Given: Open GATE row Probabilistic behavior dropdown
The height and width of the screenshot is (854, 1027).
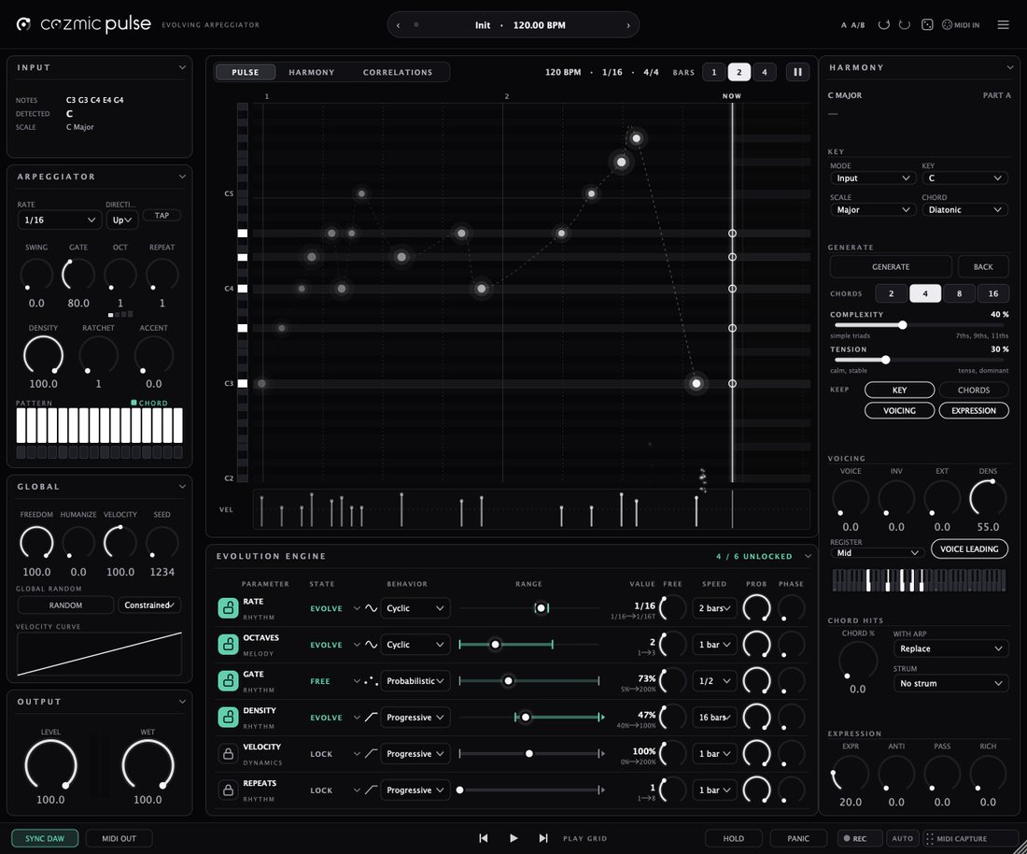Looking at the screenshot, I should [x=415, y=681].
